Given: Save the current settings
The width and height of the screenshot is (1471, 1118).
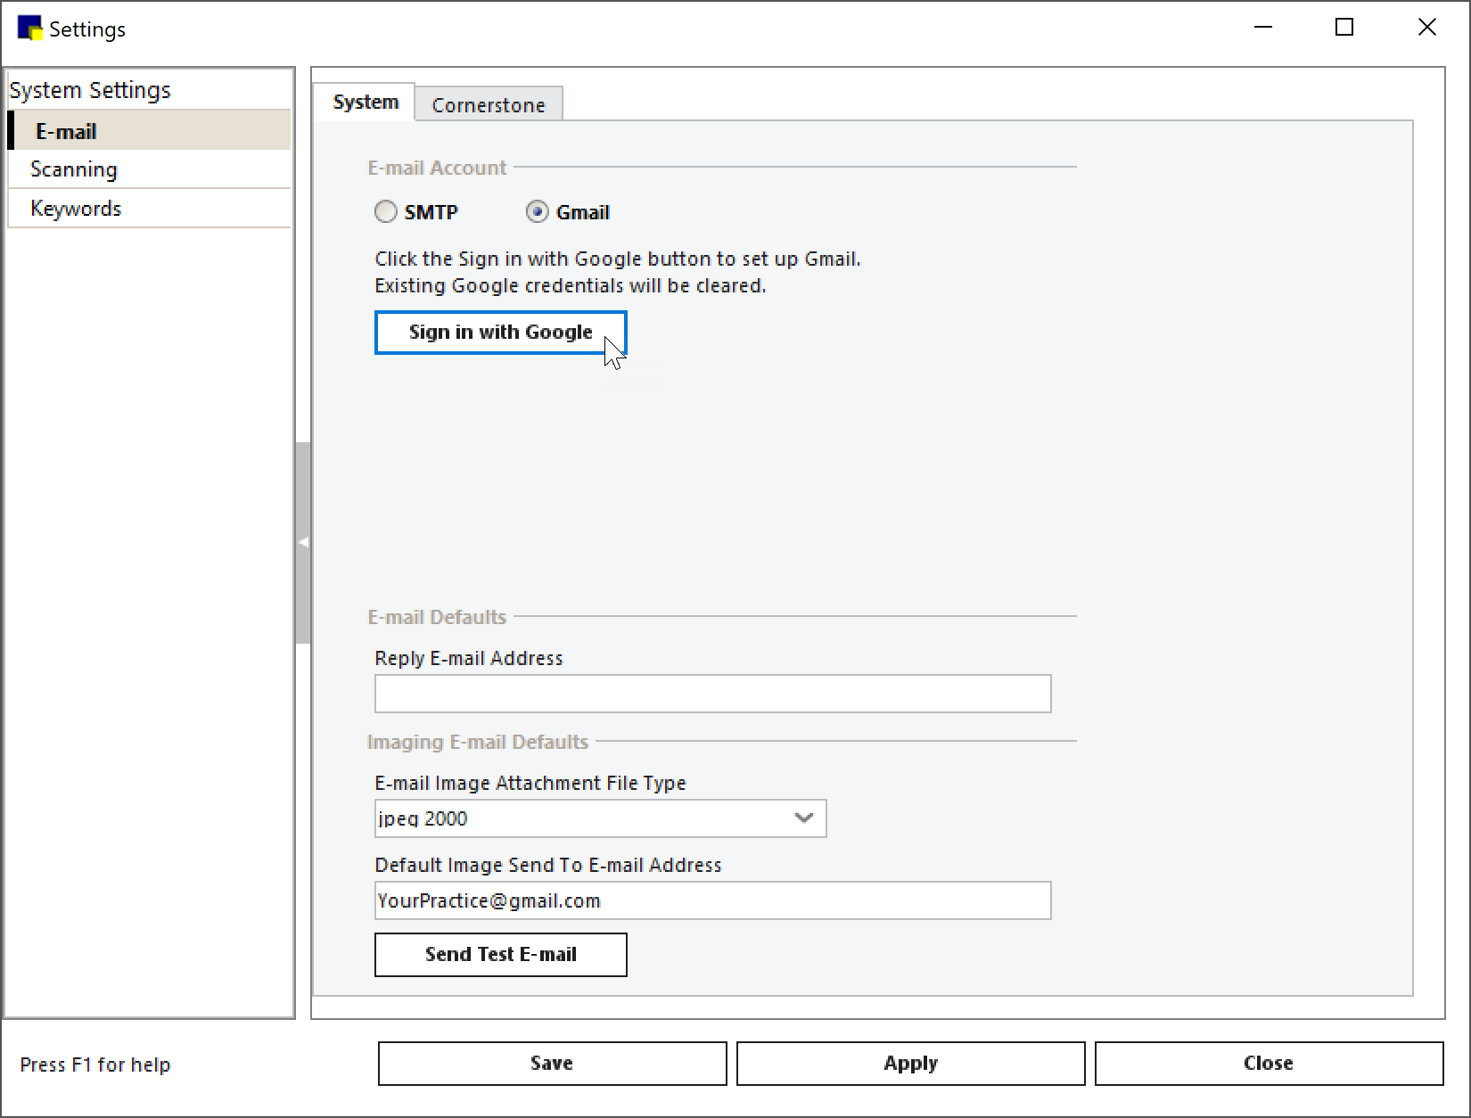Looking at the screenshot, I should [x=551, y=1063].
